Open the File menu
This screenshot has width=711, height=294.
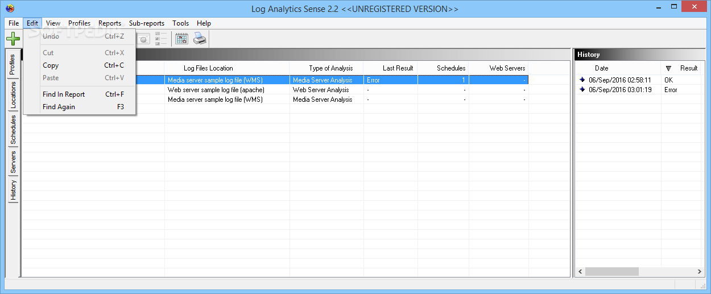(14, 23)
